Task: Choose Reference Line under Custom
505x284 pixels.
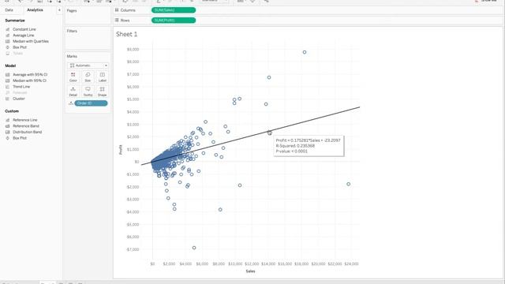Action: 24,120
